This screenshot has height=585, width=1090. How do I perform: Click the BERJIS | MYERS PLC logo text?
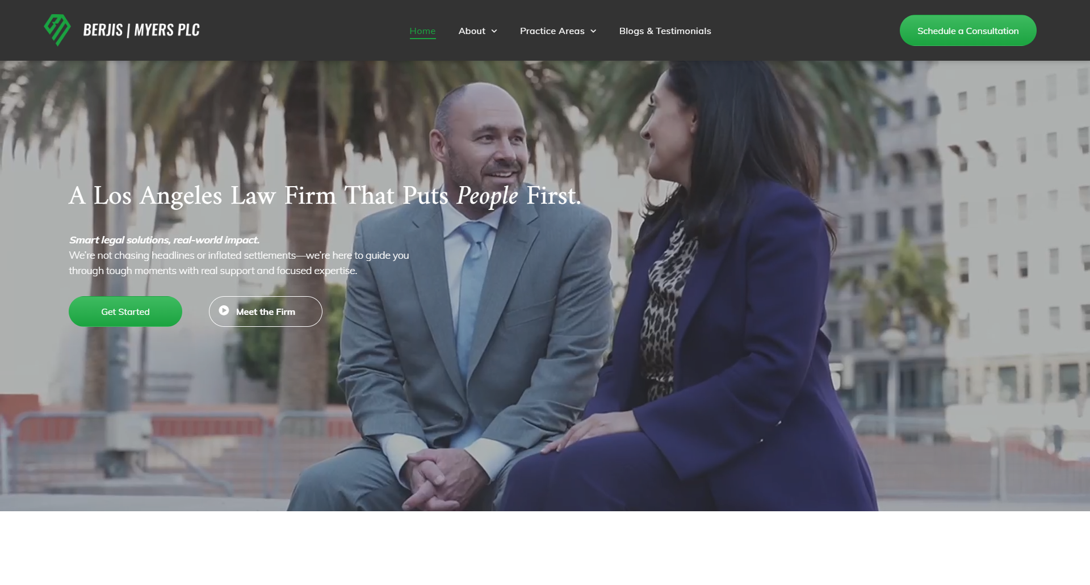pyautogui.click(x=141, y=30)
